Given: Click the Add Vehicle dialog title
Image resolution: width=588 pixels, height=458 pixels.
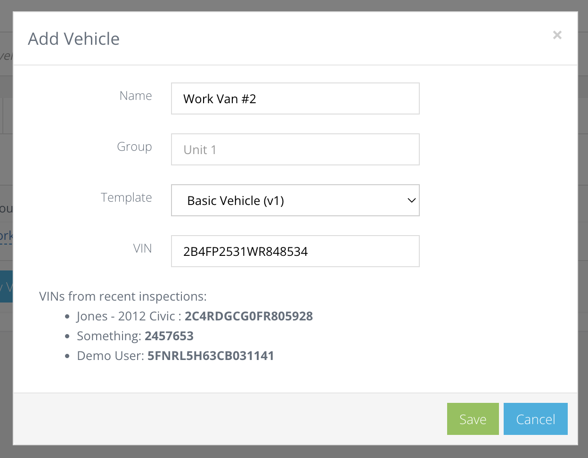Looking at the screenshot, I should 73,39.
